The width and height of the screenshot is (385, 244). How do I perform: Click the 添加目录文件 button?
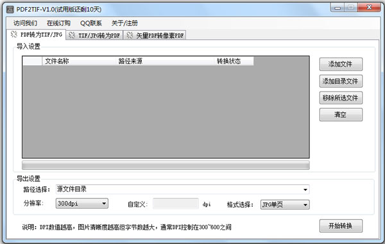[341, 81]
